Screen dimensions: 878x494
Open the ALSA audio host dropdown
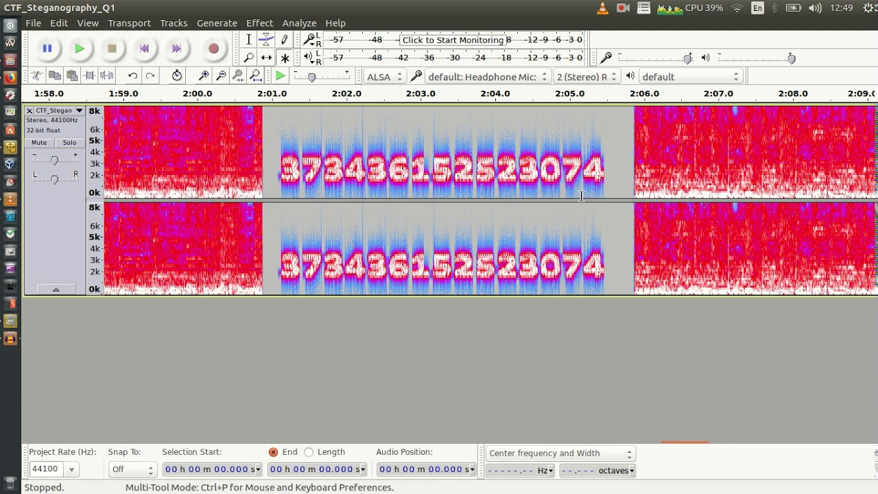(x=384, y=77)
